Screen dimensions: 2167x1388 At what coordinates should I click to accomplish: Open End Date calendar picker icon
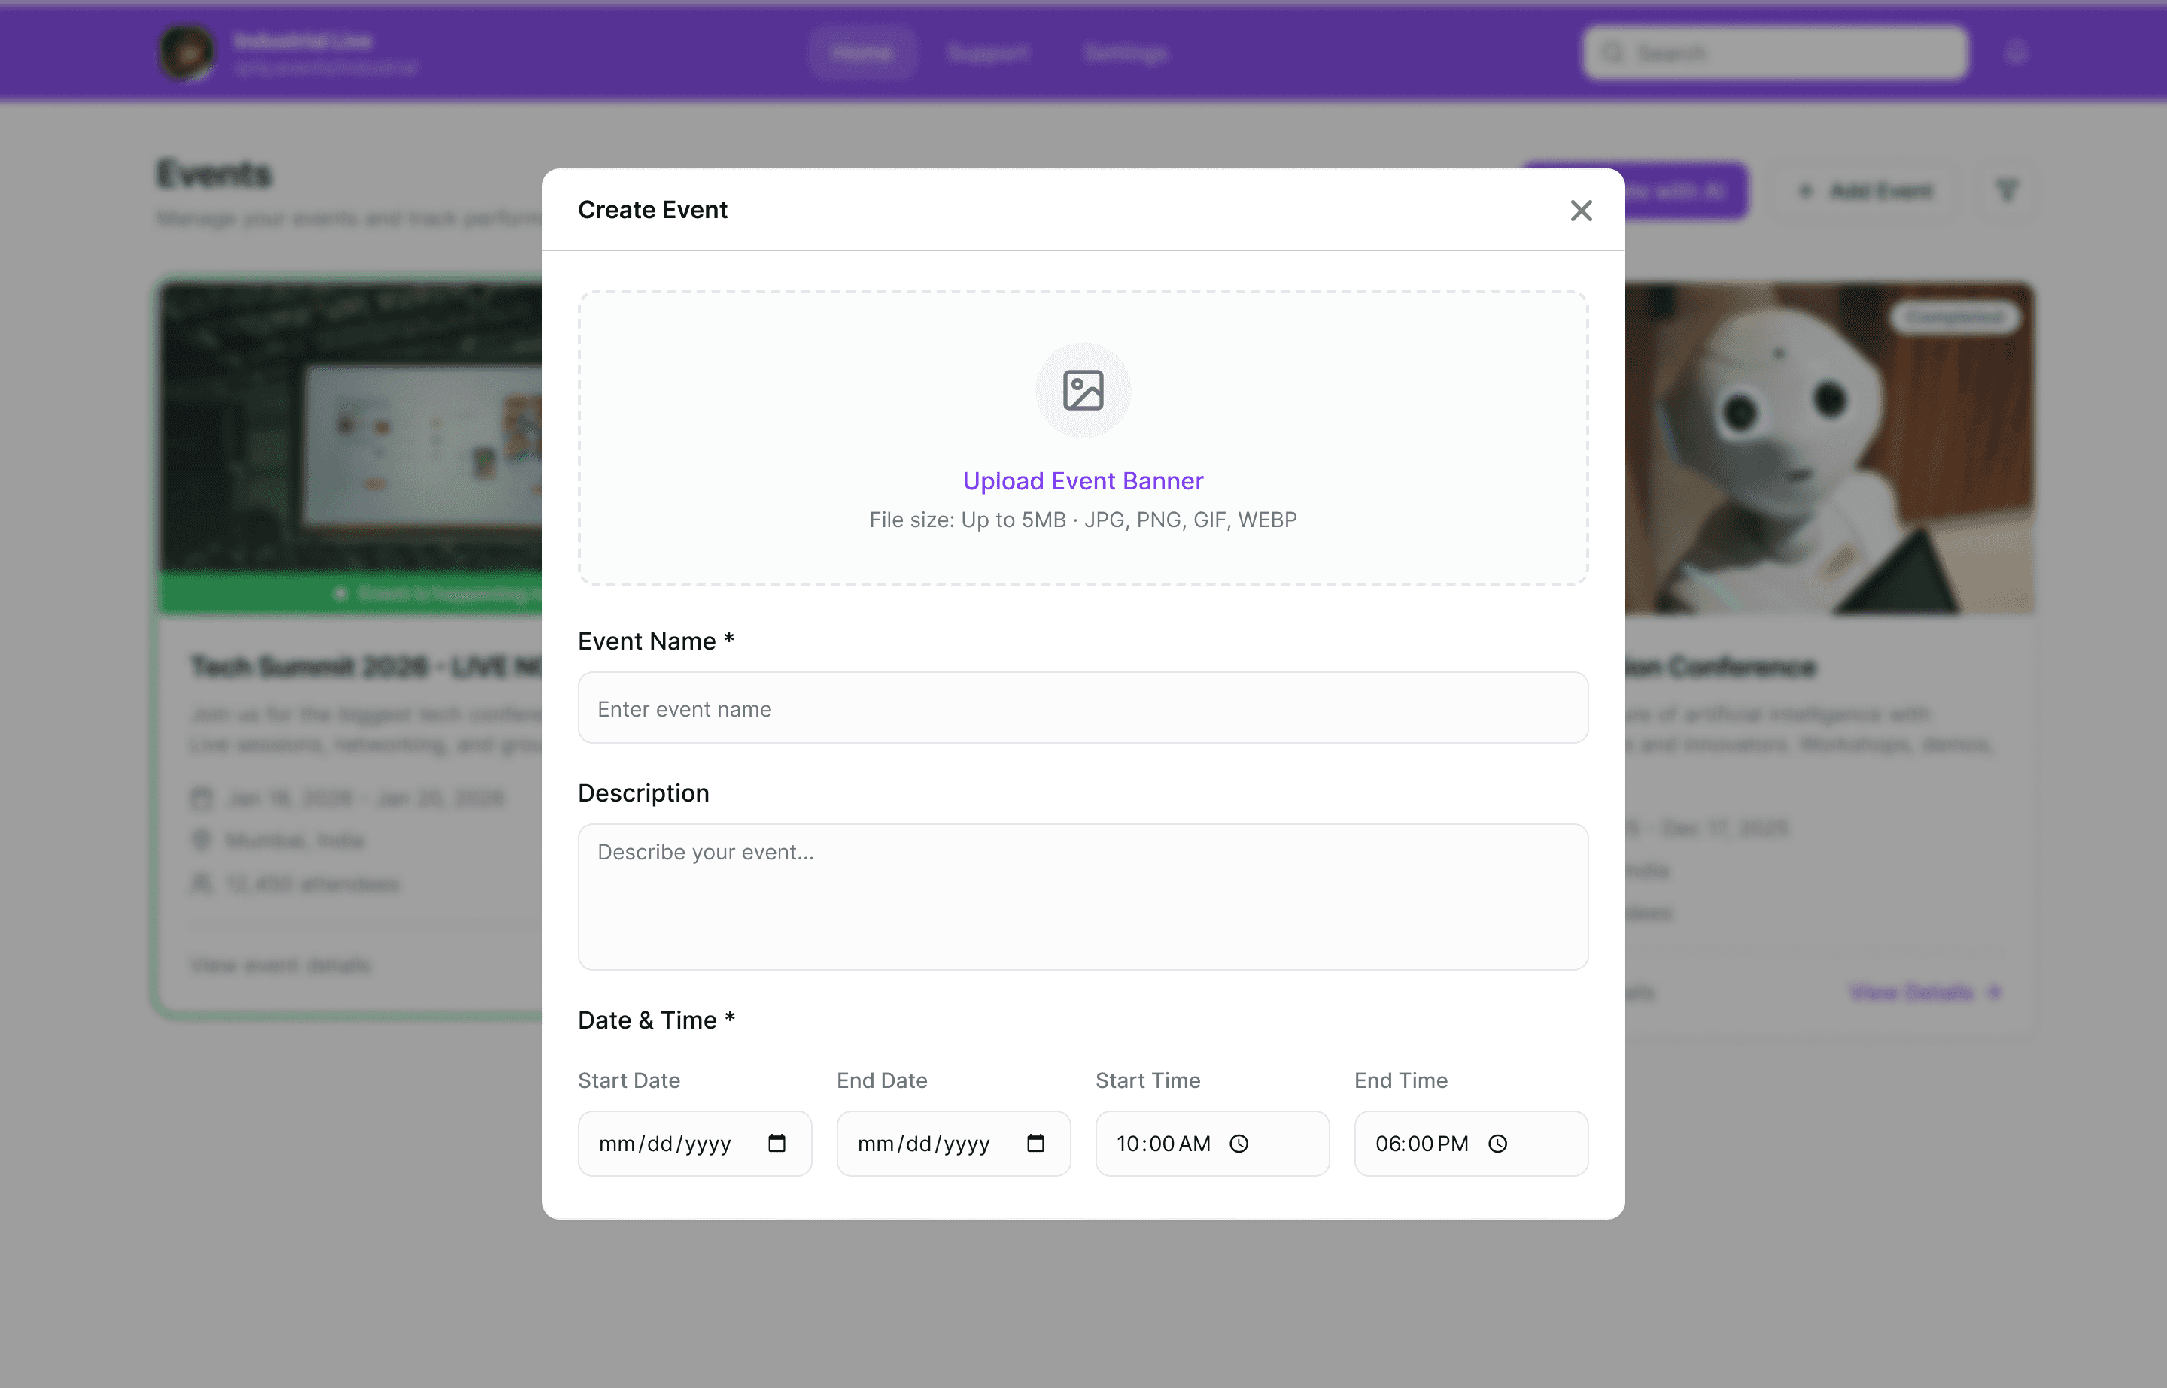point(1035,1144)
